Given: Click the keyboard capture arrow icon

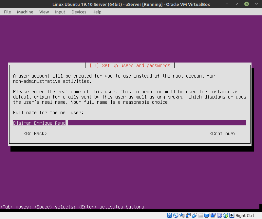Looking at the screenshot, I should pyautogui.click(x=232, y=215).
